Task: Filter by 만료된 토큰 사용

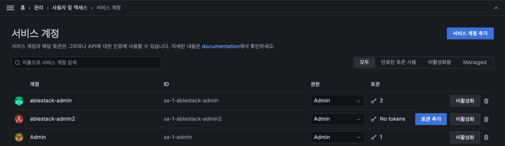Action: pyautogui.click(x=398, y=62)
